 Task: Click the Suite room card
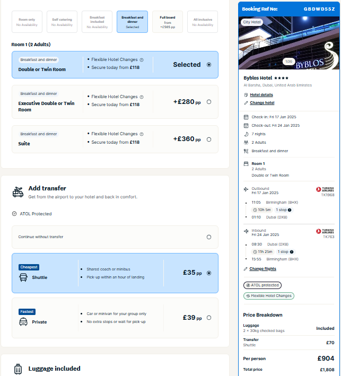[115, 139]
